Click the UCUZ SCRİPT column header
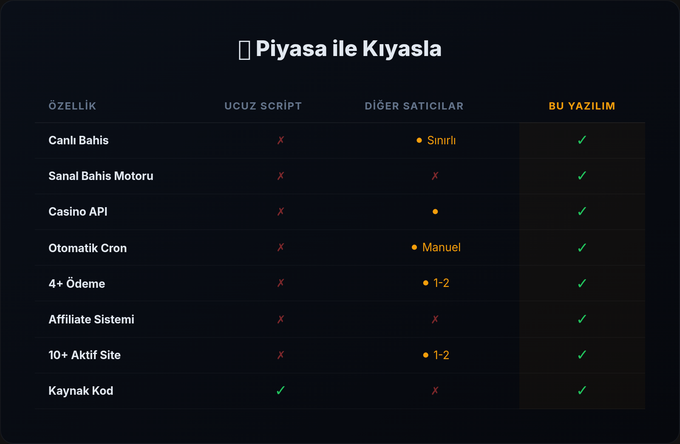The height and width of the screenshot is (444, 680). point(263,106)
